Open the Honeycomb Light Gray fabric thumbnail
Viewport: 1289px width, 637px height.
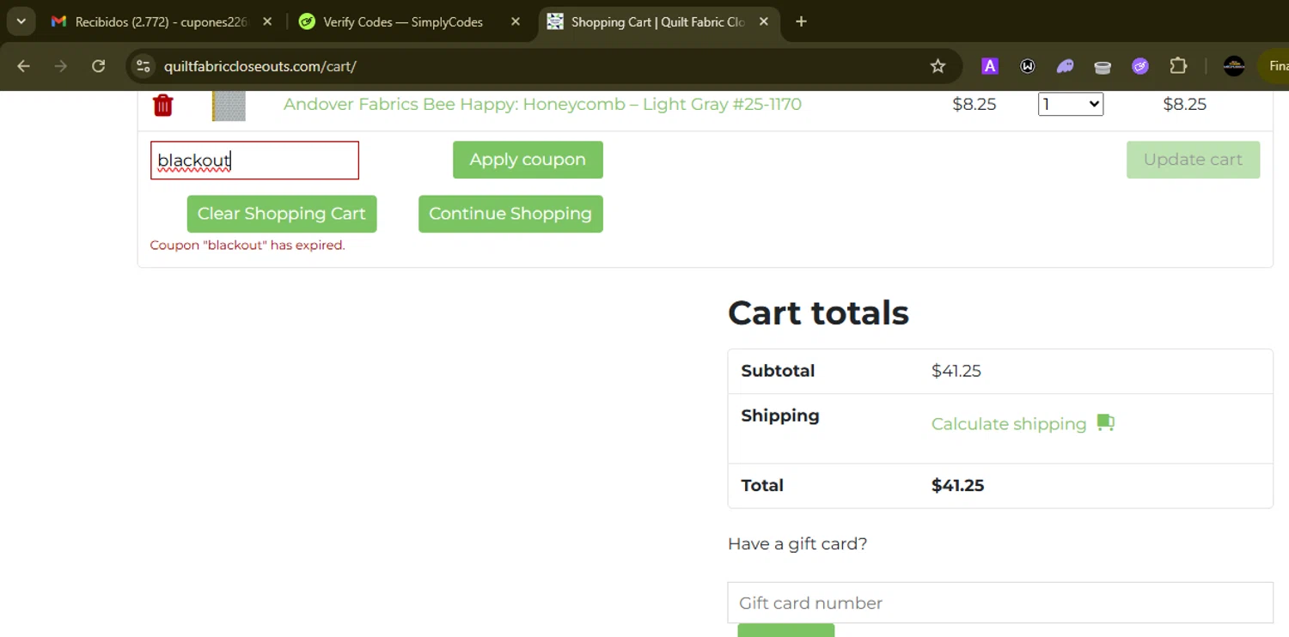pyautogui.click(x=229, y=105)
